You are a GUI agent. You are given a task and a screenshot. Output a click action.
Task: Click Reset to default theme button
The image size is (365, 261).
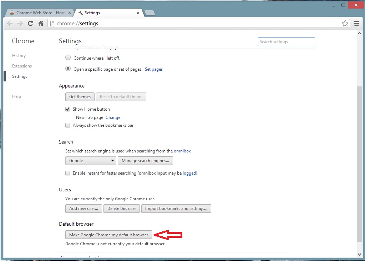(121, 97)
